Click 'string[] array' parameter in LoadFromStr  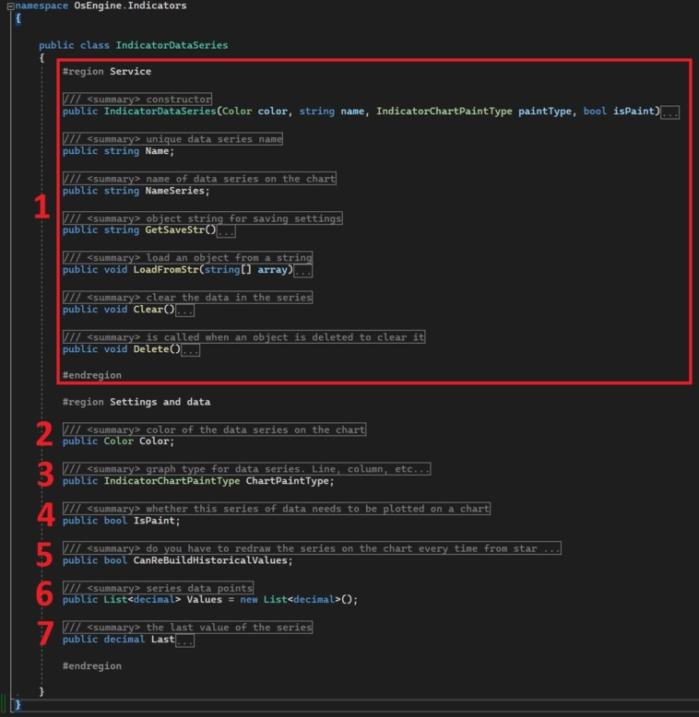point(245,270)
